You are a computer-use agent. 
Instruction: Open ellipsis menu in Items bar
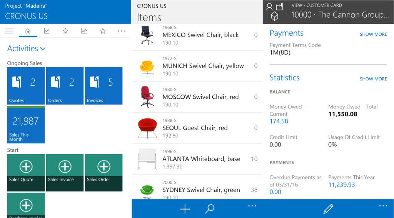pos(252,206)
